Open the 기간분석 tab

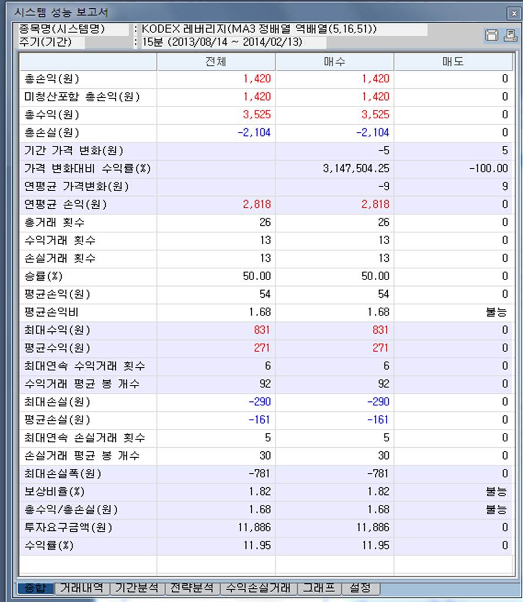pyautogui.click(x=136, y=587)
